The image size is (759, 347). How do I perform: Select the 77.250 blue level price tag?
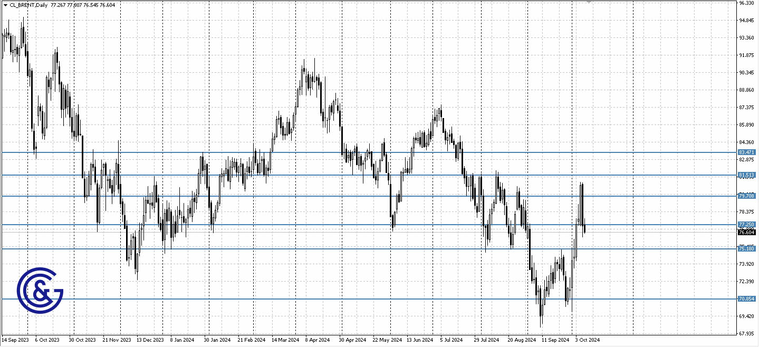746,224
